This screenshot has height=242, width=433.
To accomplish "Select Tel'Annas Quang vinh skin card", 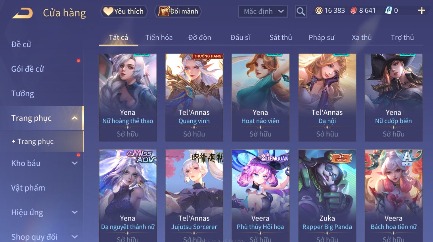I will coord(194,97).
